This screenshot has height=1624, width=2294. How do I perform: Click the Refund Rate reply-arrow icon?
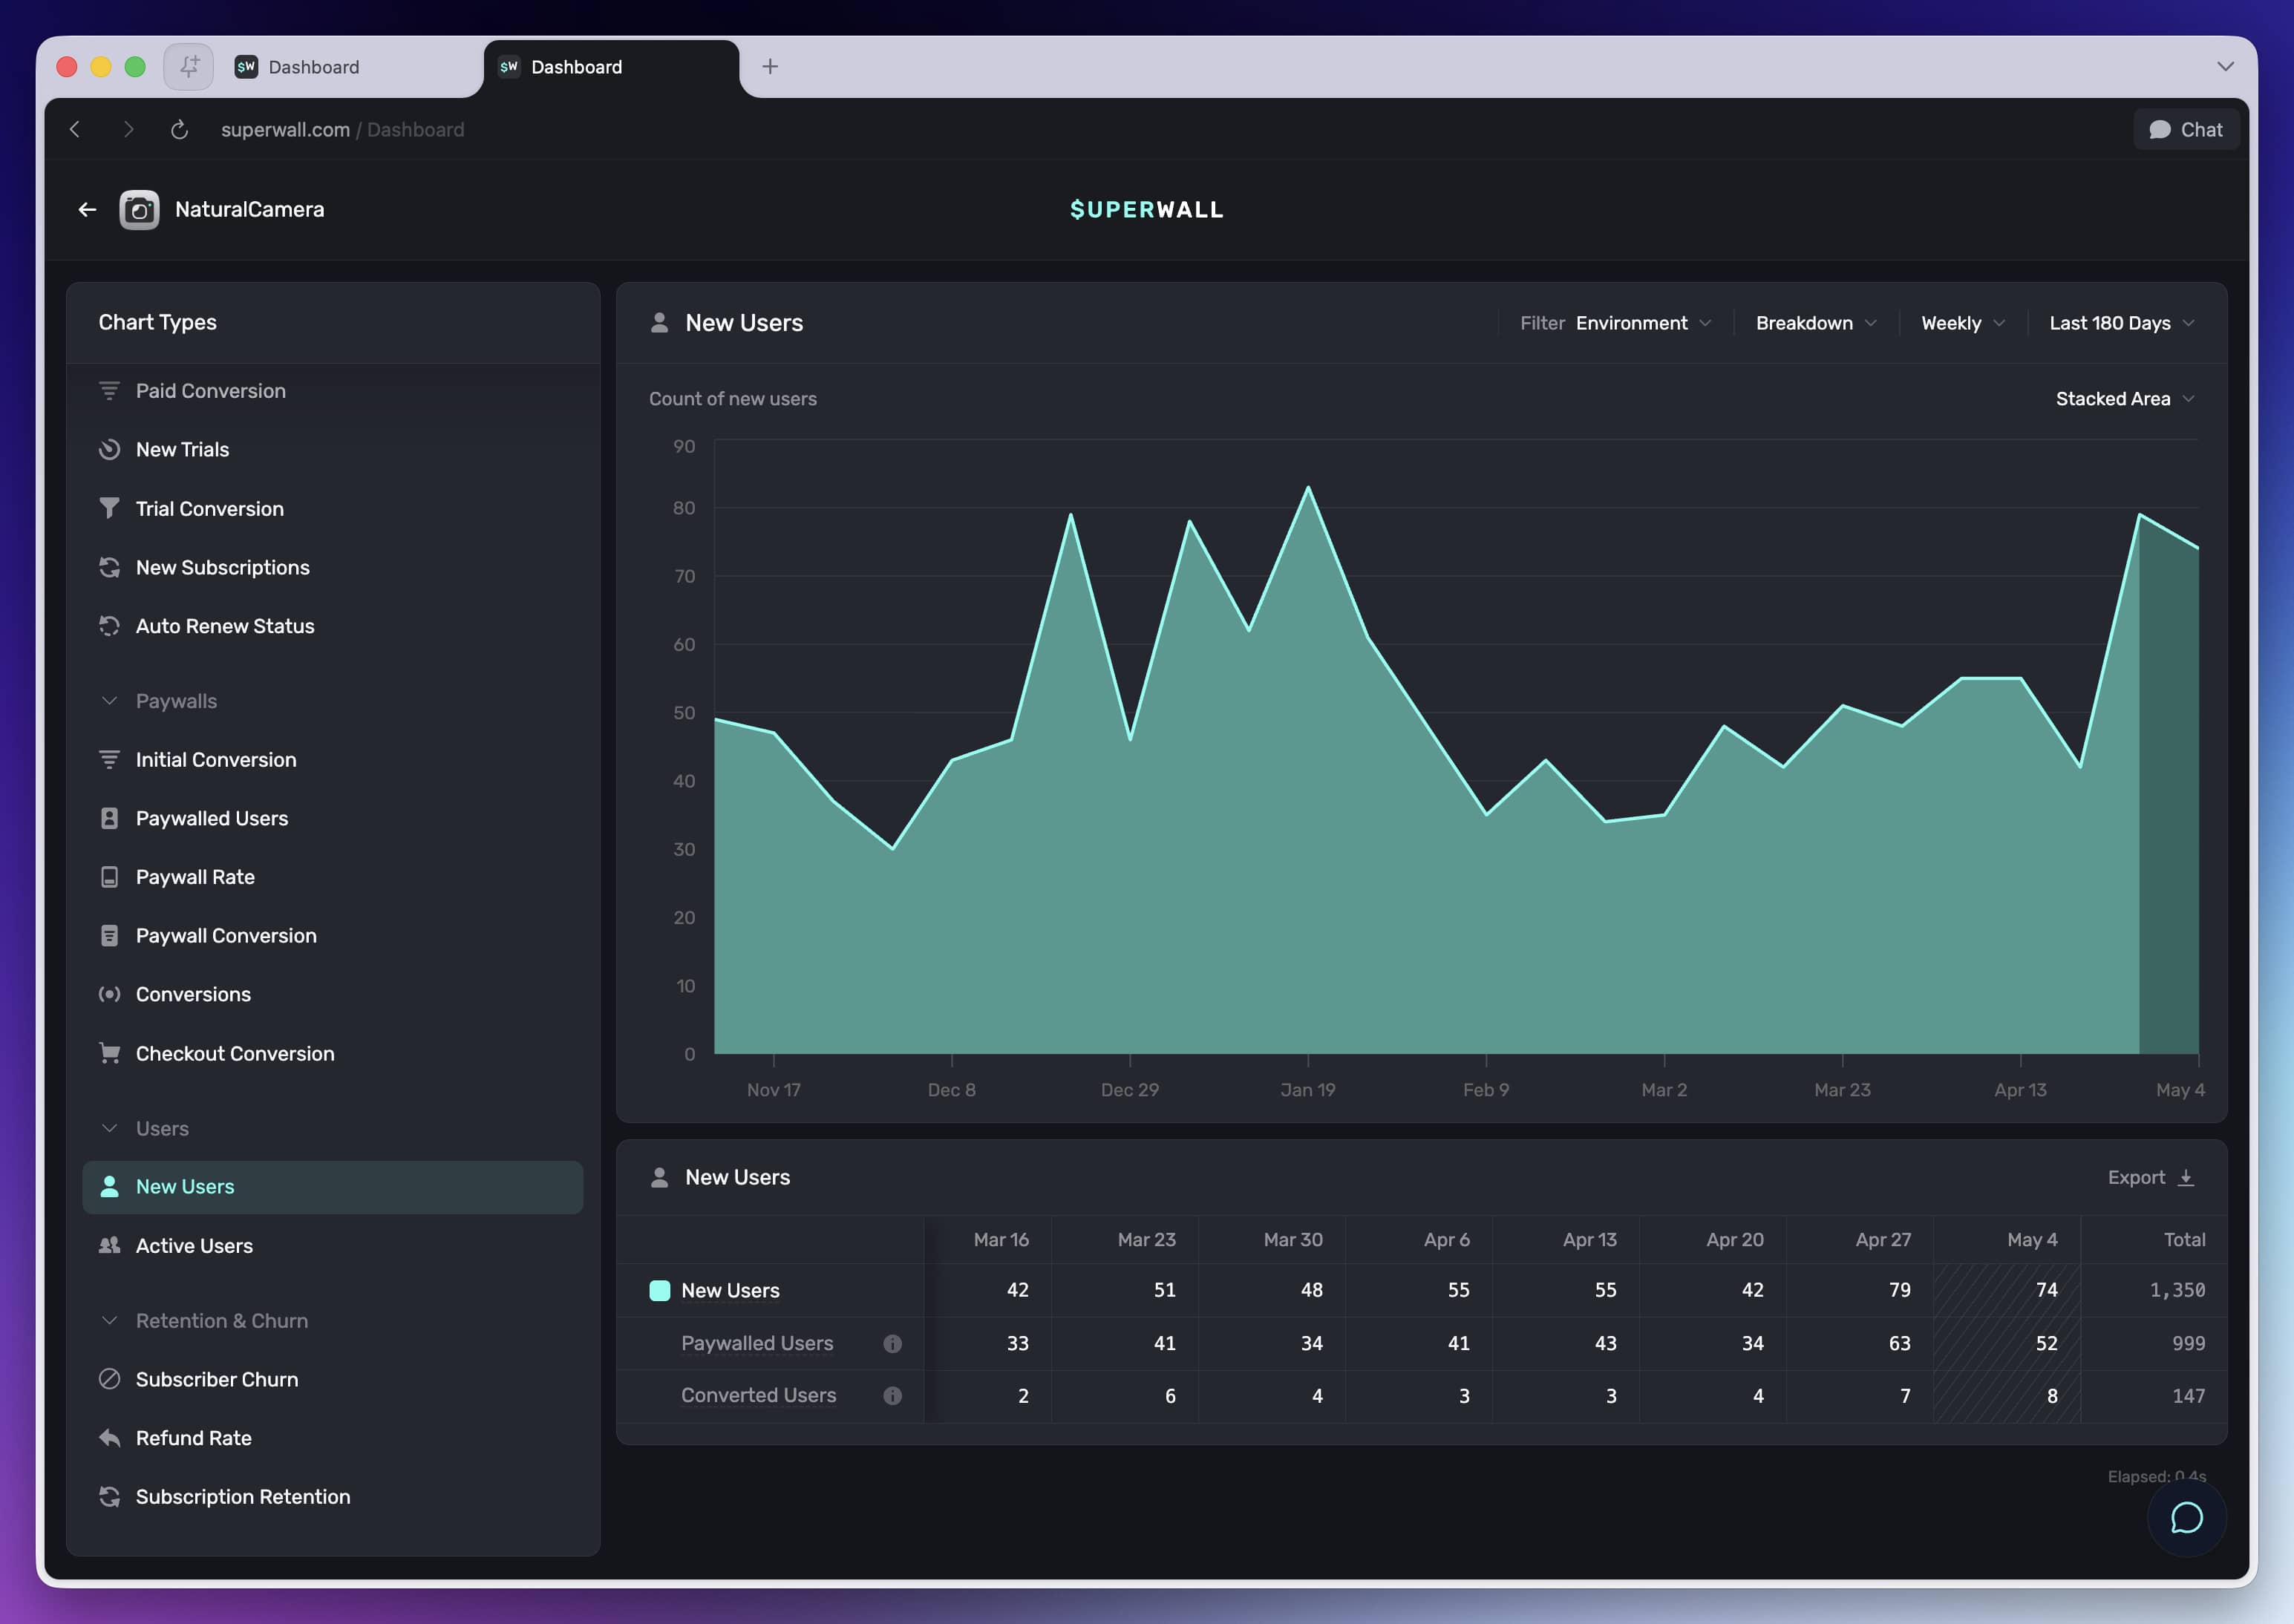109,1438
